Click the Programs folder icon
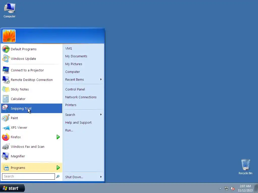The image size is (258, 193). click(x=6, y=168)
